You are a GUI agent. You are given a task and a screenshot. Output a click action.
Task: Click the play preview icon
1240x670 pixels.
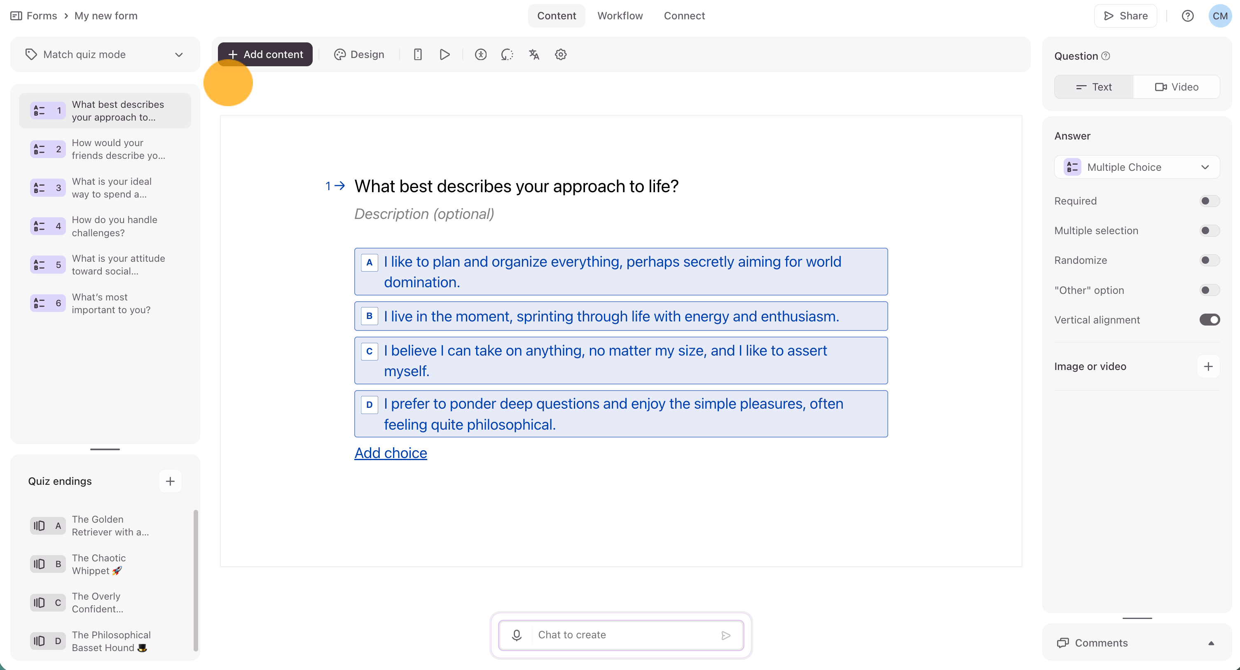pos(445,54)
